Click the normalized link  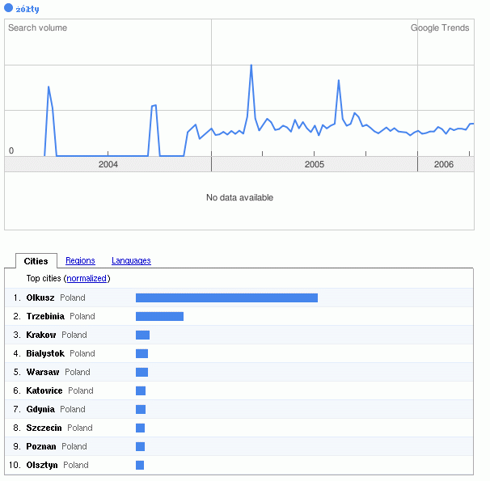tap(87, 278)
